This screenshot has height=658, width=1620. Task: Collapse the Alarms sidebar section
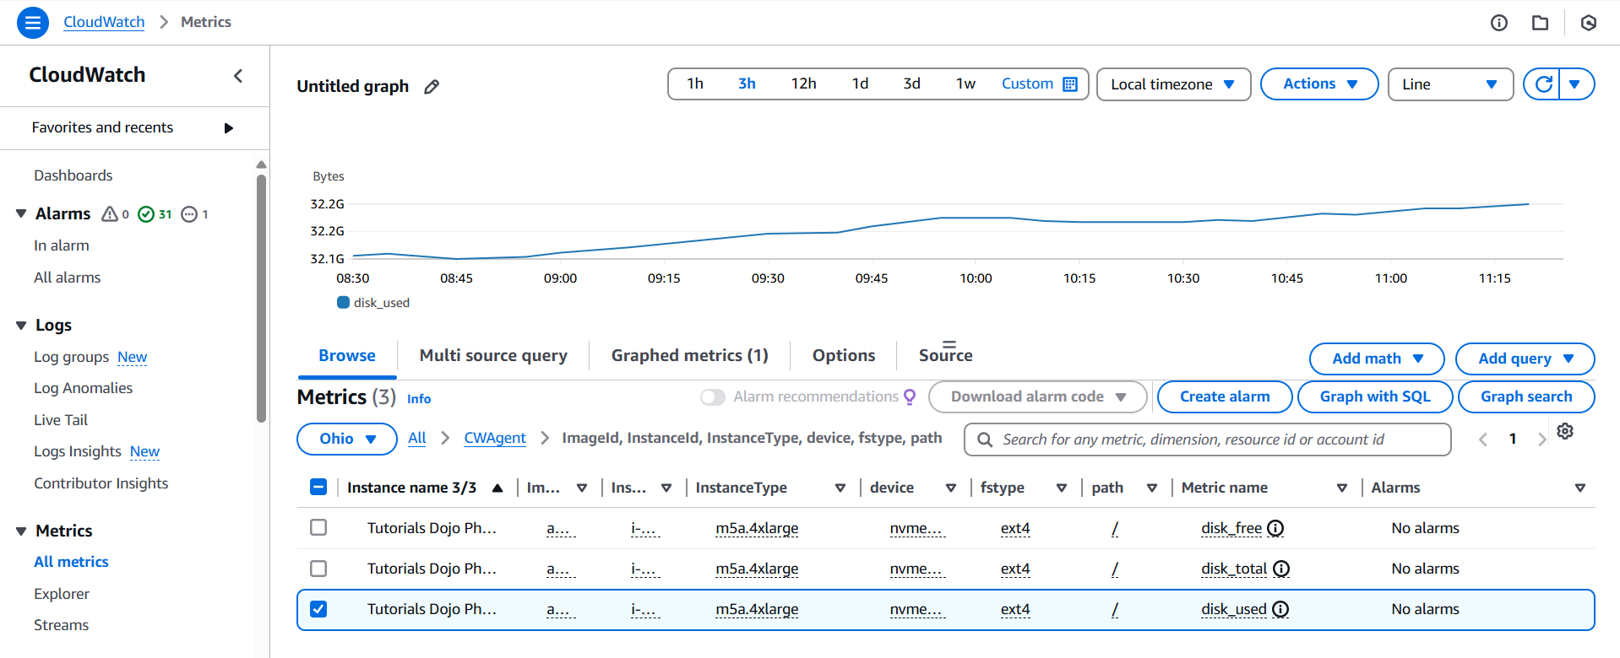(22, 213)
